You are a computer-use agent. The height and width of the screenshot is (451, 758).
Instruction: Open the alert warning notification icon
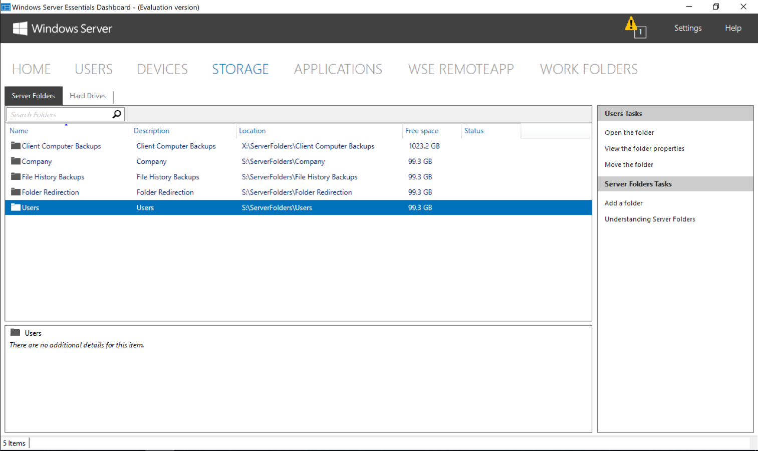pyautogui.click(x=635, y=27)
